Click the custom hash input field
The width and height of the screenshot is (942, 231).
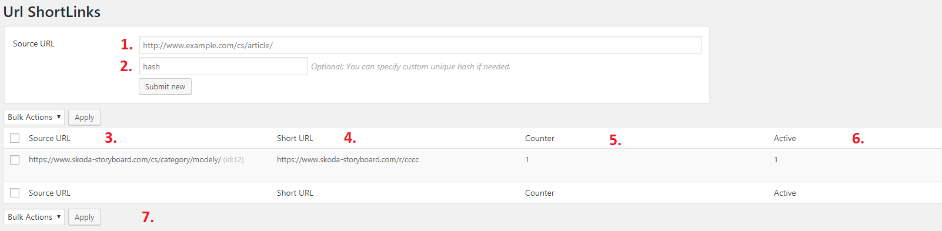(x=223, y=66)
